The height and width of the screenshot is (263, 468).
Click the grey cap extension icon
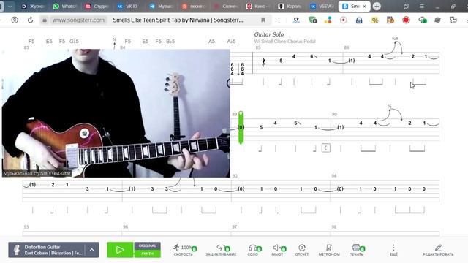click(437, 20)
